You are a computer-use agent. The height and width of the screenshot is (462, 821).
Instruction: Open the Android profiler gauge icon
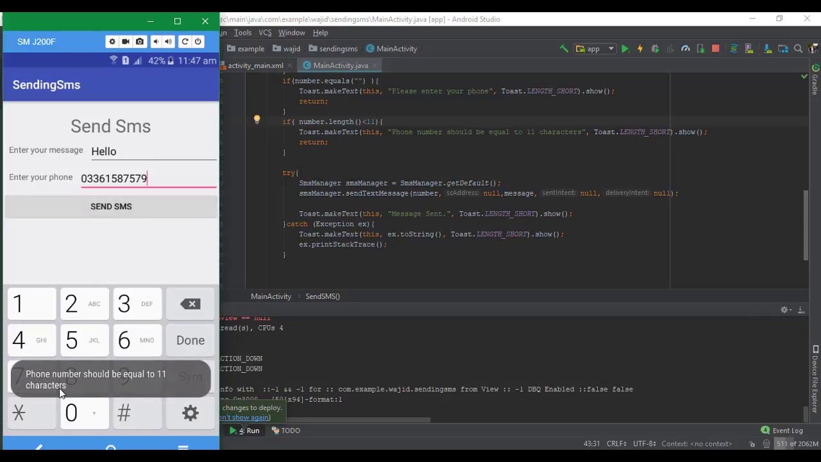685,49
